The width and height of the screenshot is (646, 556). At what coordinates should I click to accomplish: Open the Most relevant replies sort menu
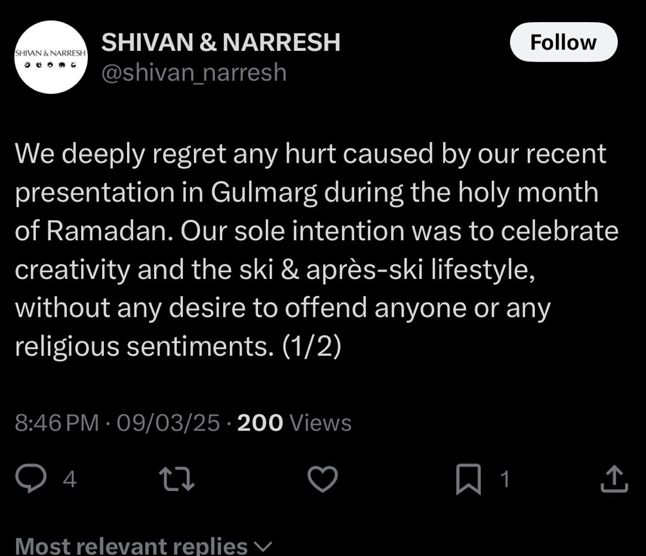click(x=131, y=546)
